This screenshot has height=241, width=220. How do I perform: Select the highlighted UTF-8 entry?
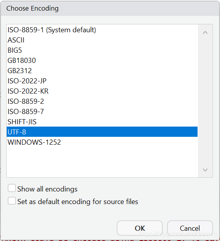coord(102,132)
